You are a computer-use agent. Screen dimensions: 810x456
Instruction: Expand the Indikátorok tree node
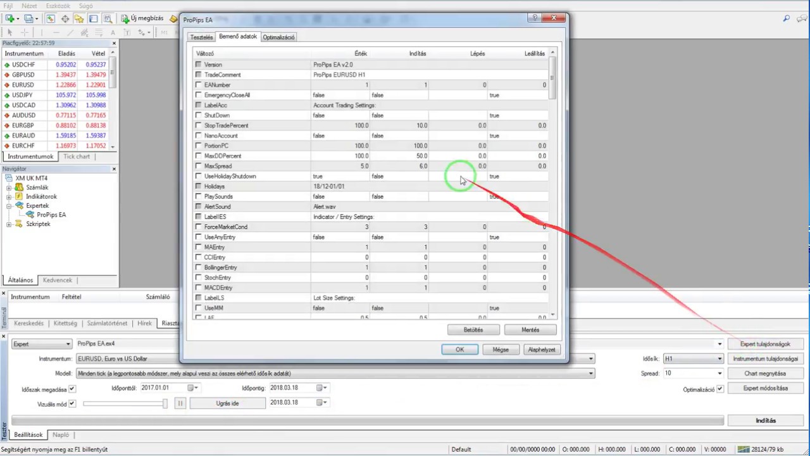pyautogui.click(x=9, y=196)
